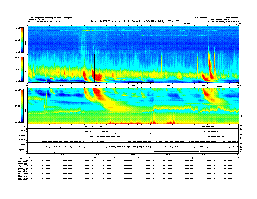The height and width of the screenshot is (199, 257).
Task: Click the black vertical line near 02:00 in RAD1
Action: point(47,69)
